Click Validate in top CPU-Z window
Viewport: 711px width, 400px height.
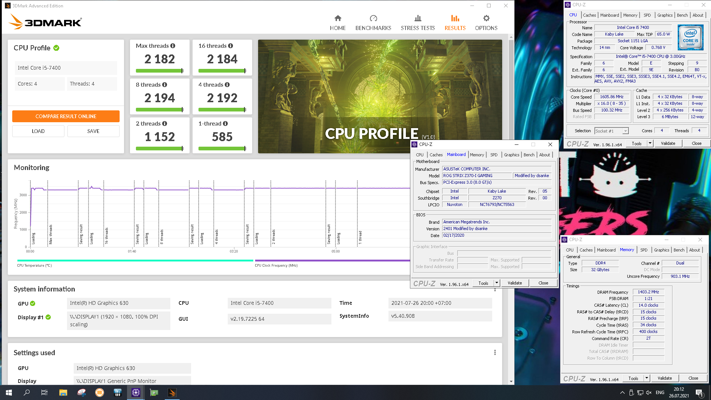point(668,143)
